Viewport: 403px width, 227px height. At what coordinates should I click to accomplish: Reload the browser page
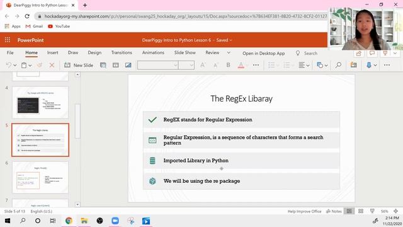coord(27,16)
